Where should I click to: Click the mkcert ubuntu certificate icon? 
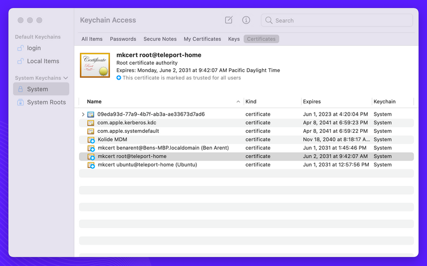(91, 165)
